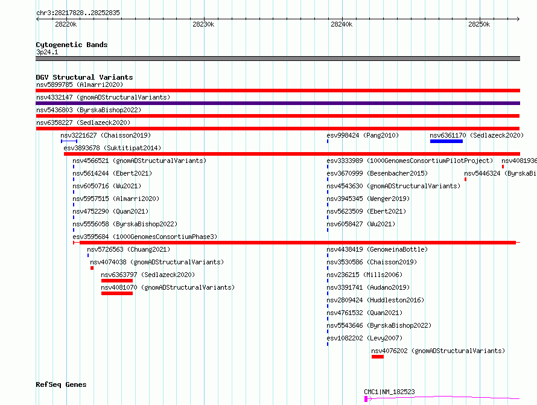Select the nsv3221627 (Chaisson2019) blue bracket feature
The width and height of the screenshot is (537, 405).
(69, 141)
